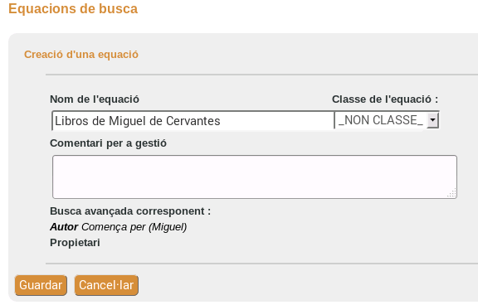Click inside the Comentari per a gestió textarea
The width and height of the screenshot is (478, 305).
click(255, 177)
